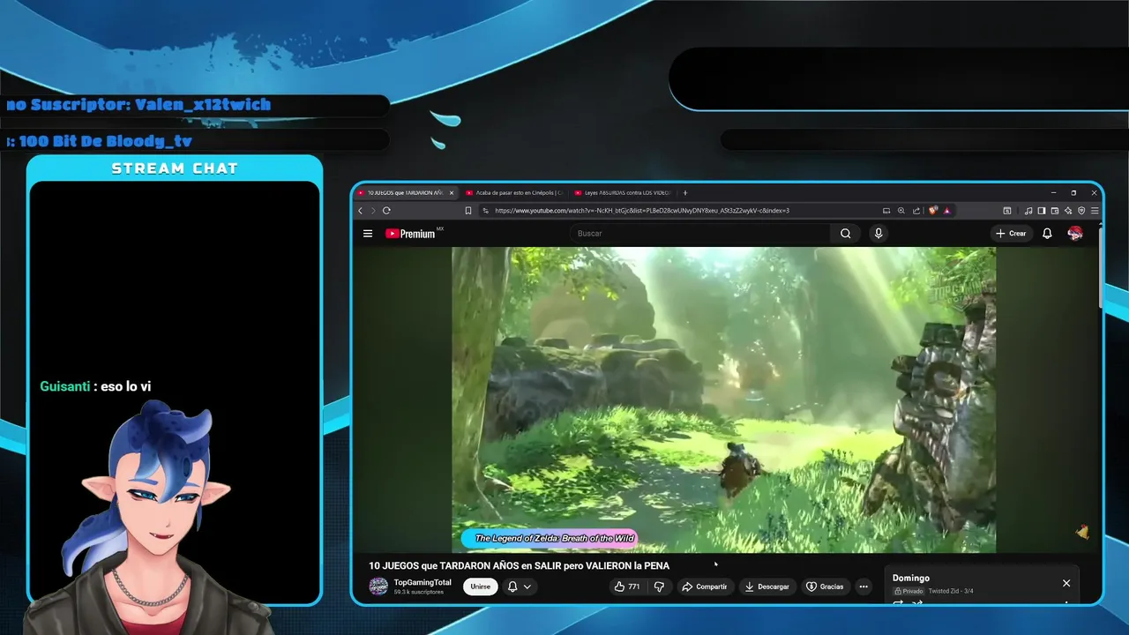Open site settings icon in address bar
The image size is (1129, 635).
tap(485, 211)
